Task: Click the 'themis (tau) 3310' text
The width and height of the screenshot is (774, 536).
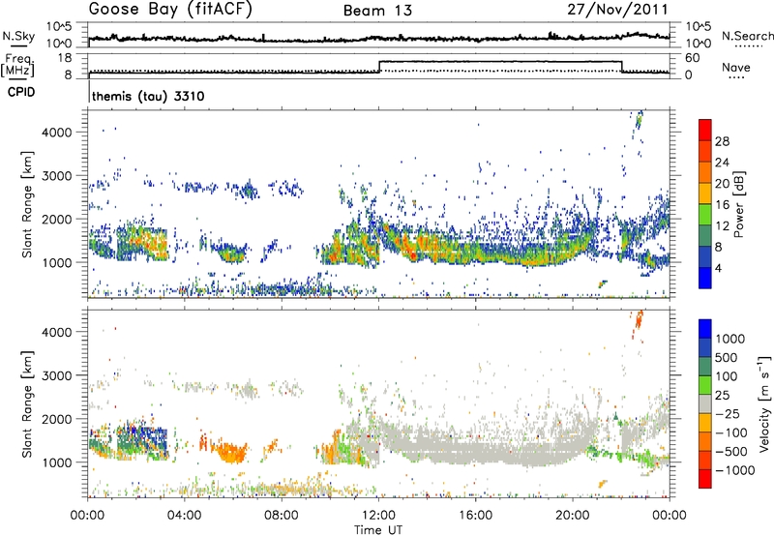Action: click(x=148, y=96)
